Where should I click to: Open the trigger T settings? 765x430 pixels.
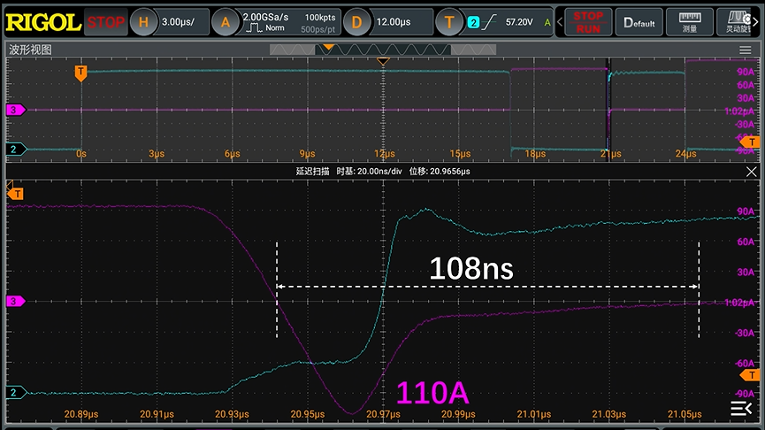(x=449, y=22)
